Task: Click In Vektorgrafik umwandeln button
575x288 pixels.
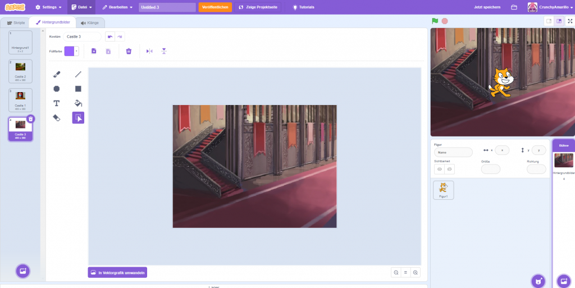Action: (x=117, y=273)
